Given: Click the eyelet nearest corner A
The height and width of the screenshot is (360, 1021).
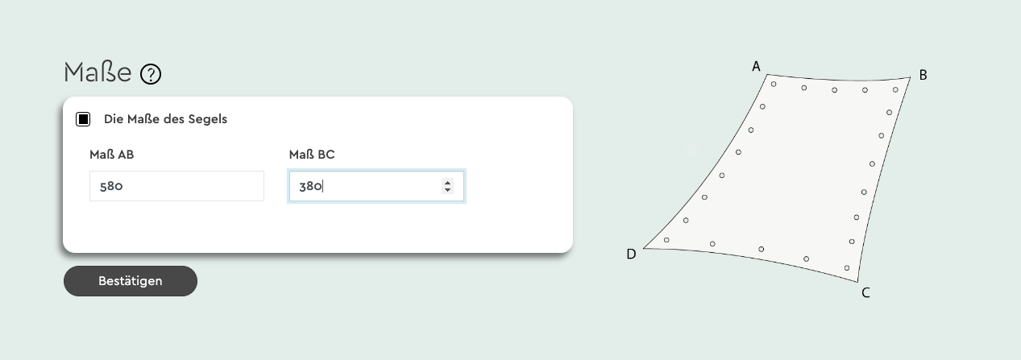Looking at the screenshot, I should [774, 84].
